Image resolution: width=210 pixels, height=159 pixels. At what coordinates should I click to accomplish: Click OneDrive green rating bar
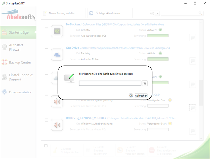[x=158, y=59]
